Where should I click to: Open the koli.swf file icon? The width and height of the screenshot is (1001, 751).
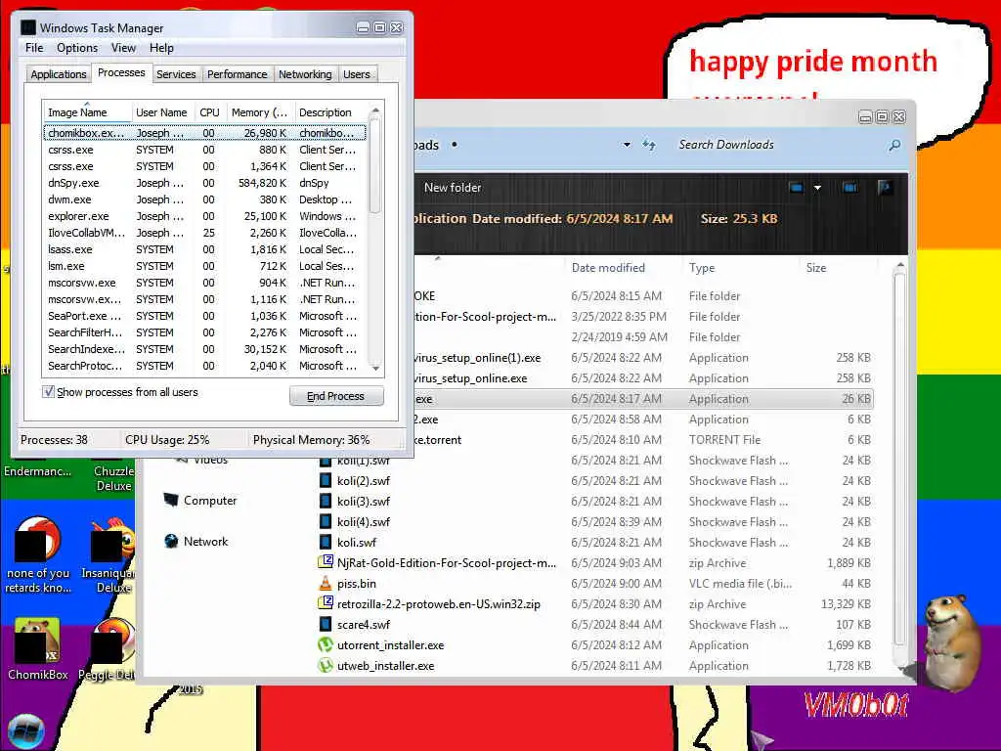click(x=326, y=542)
